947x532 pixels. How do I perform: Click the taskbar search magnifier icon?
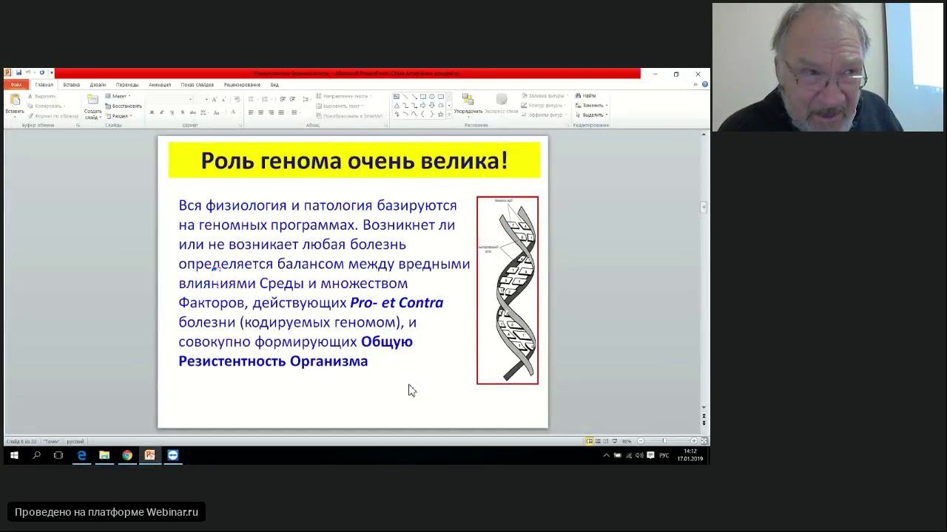coord(36,455)
